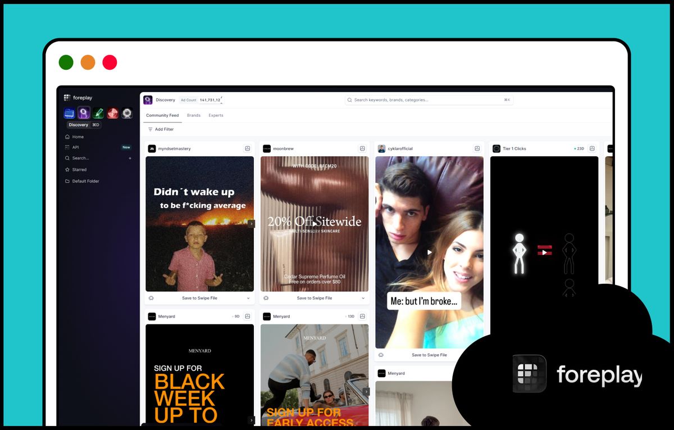Click the board icon on moonbrew card header

pyautogui.click(x=362, y=149)
